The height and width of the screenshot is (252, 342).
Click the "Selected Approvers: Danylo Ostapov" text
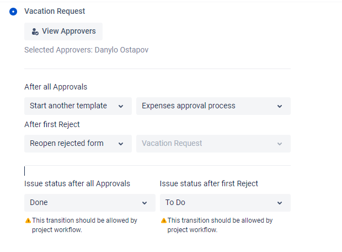[87, 50]
